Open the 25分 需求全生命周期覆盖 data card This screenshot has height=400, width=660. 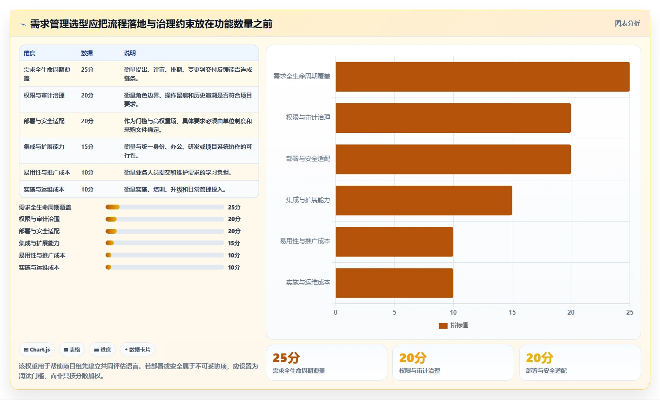326,363
